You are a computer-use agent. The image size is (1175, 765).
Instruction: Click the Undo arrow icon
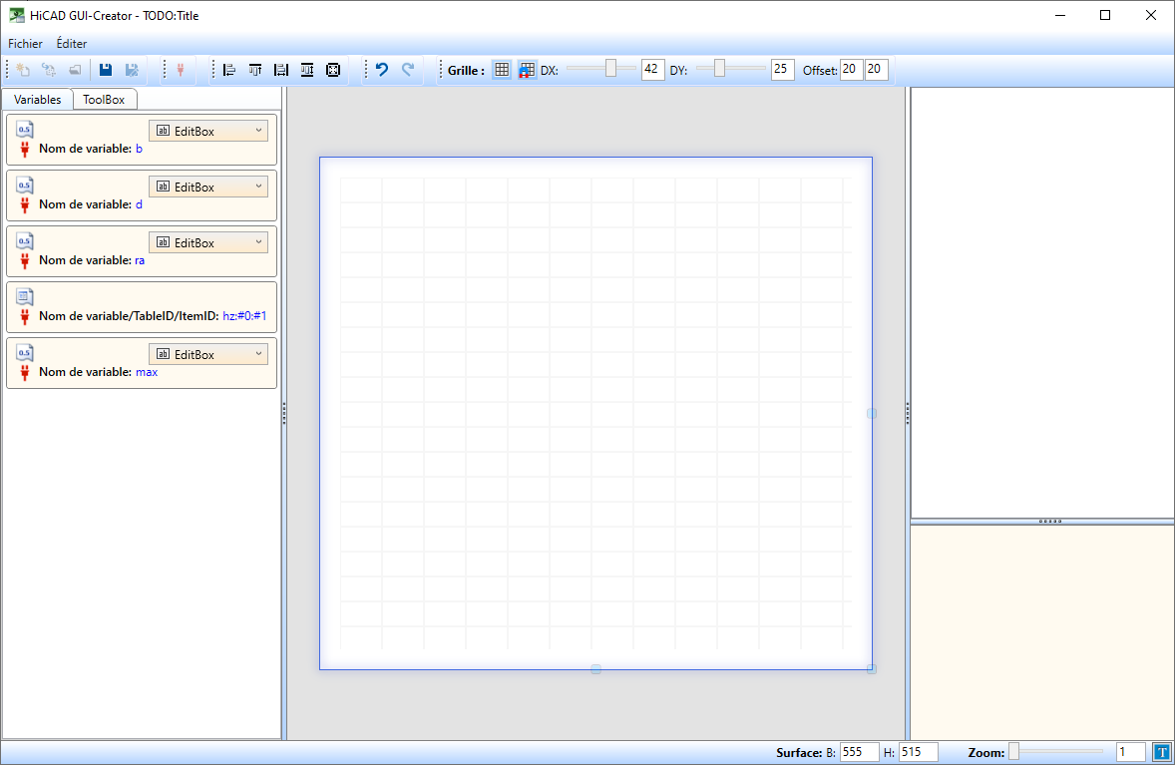pyautogui.click(x=381, y=70)
